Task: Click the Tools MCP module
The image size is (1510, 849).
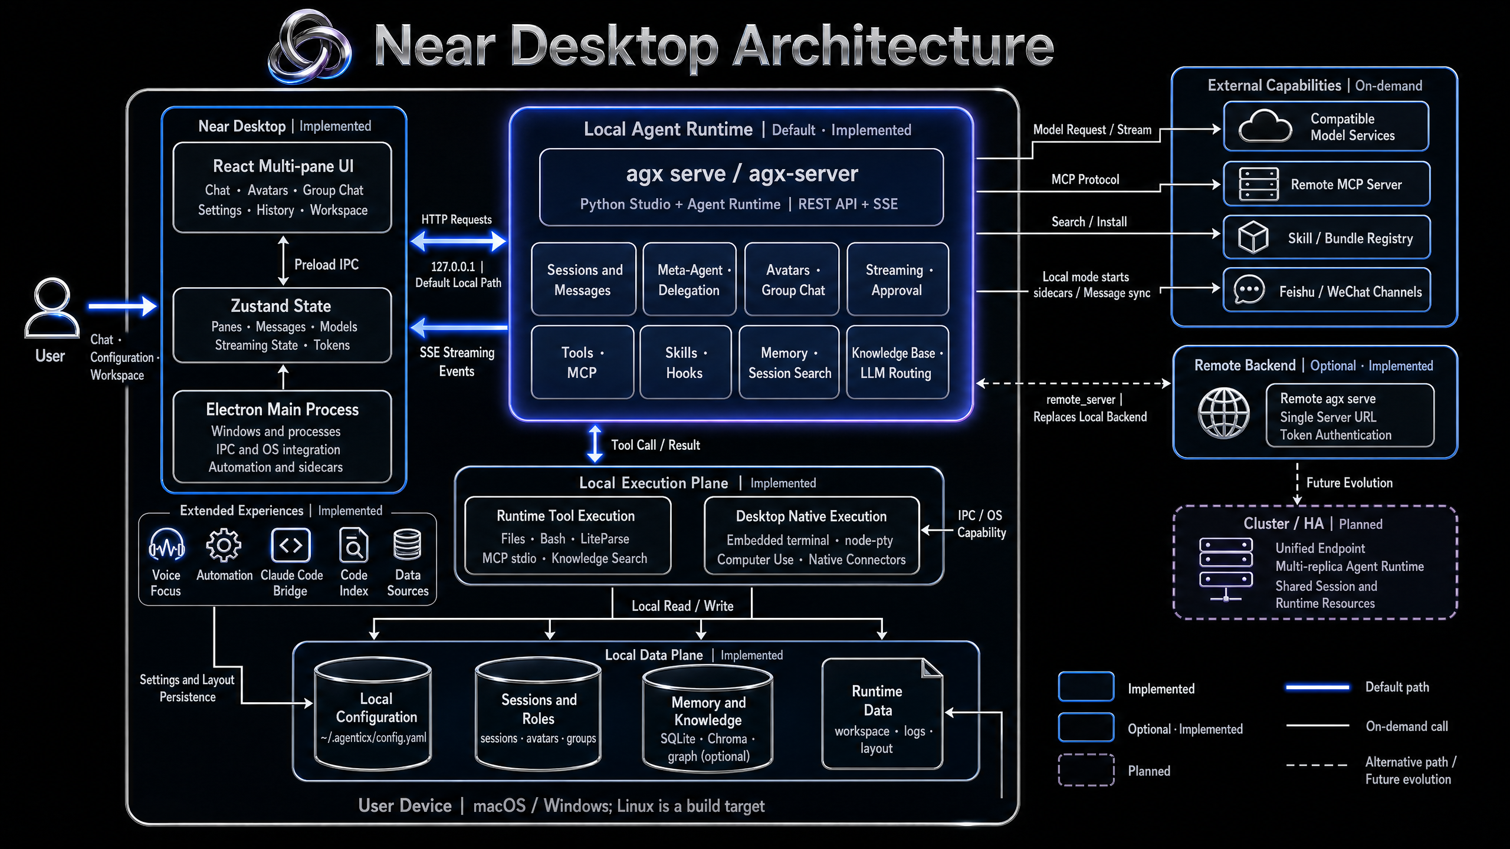Action: point(583,362)
